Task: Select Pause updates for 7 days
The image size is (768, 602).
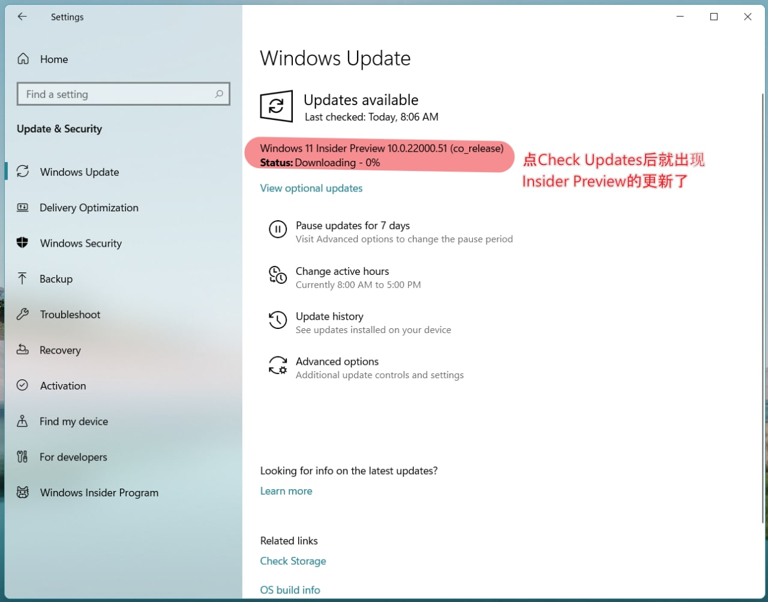Action: [352, 226]
